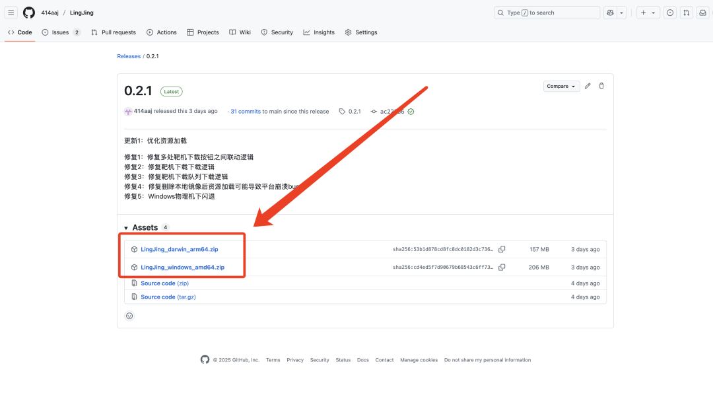Copy sha256 of darwin_arm64 asset
Viewport: 713px width, 405px height.
click(502, 249)
